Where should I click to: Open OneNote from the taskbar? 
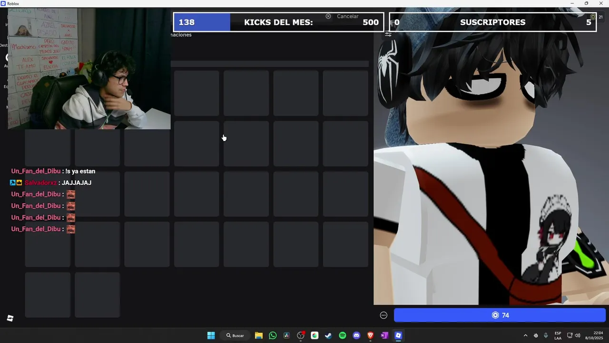click(x=384, y=335)
